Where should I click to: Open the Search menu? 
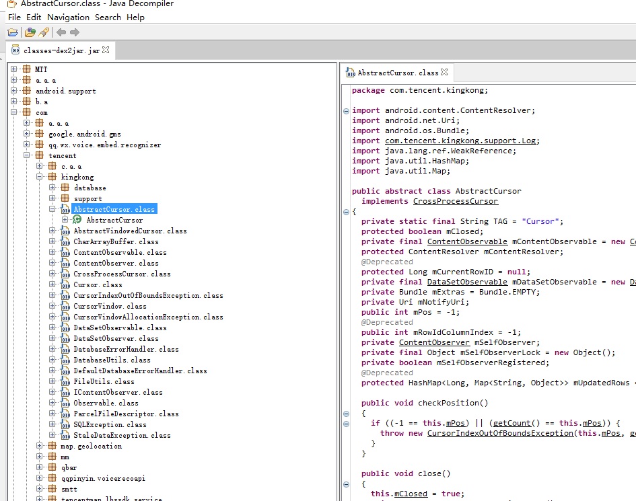pyautogui.click(x=108, y=17)
